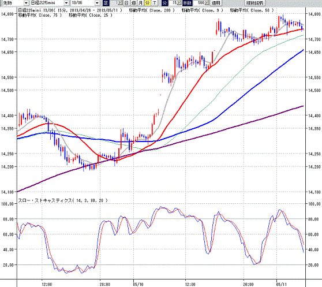
Task: Open the 先物 product type dropdown
Action: point(27,3)
